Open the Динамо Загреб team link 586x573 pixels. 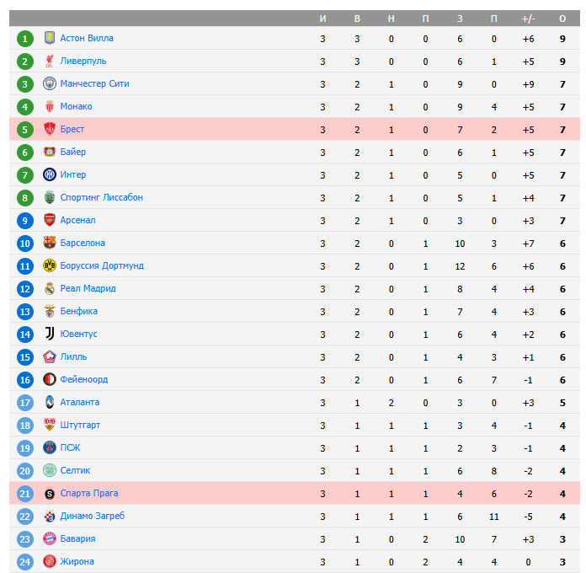point(92,516)
